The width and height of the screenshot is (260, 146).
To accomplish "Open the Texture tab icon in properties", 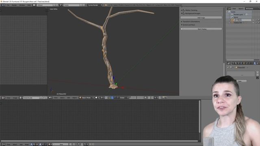I will tap(258, 63).
